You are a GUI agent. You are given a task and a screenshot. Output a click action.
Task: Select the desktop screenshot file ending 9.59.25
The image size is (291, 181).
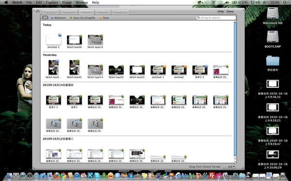[x=273, y=107]
